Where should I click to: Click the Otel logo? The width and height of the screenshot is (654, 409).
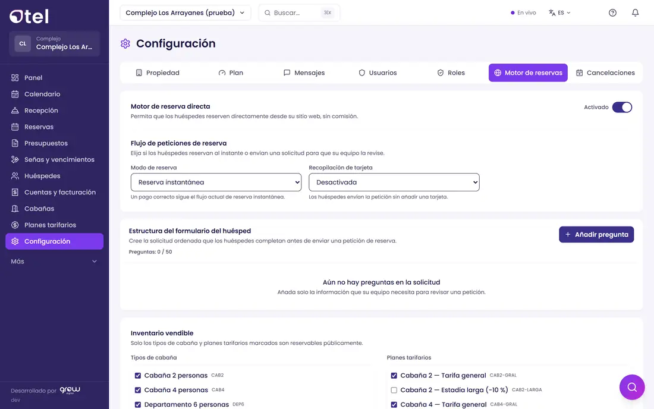pos(29,16)
